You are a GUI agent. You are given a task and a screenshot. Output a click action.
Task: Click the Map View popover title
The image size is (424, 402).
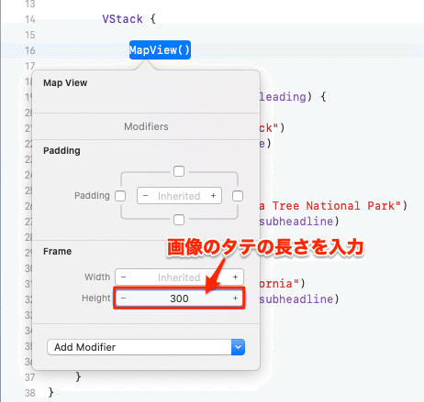point(65,82)
